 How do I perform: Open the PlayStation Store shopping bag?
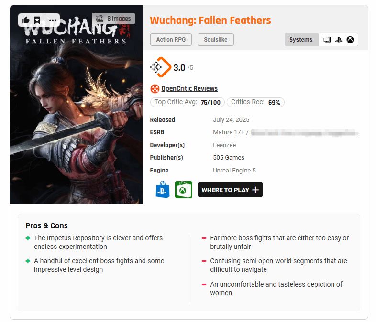point(163,190)
